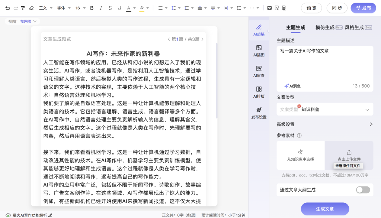Toggle italic formatting
This screenshot has height=218, width=381.
click(x=101, y=8)
